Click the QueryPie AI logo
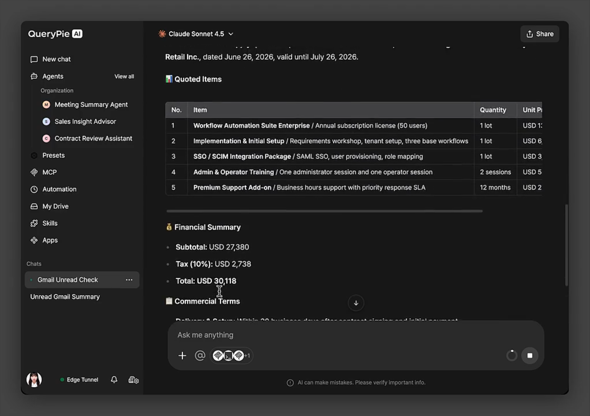Viewport: 590px width, 416px height. pyautogui.click(x=55, y=34)
